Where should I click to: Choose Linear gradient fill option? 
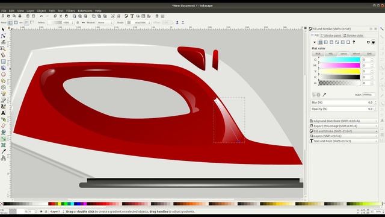click(x=326, y=42)
